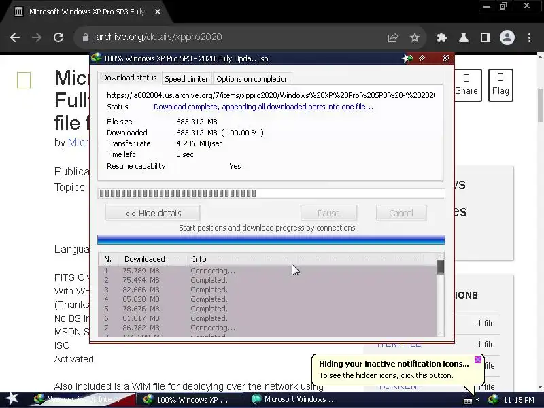Click the download URL text in dialog
This screenshot has width=544, height=408.
(x=271, y=95)
